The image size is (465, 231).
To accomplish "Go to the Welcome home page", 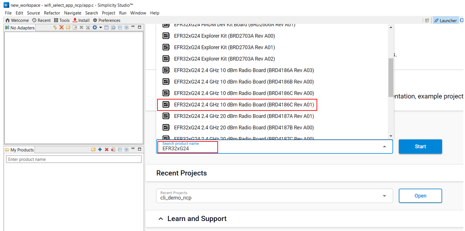I will tap(17, 20).
